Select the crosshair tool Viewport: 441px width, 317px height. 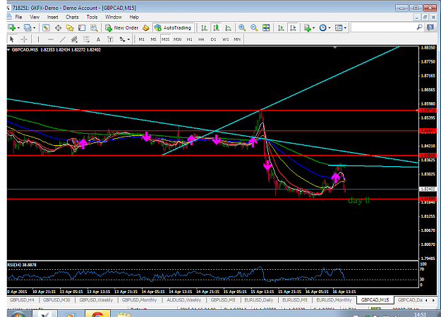pyautogui.click(x=24, y=39)
